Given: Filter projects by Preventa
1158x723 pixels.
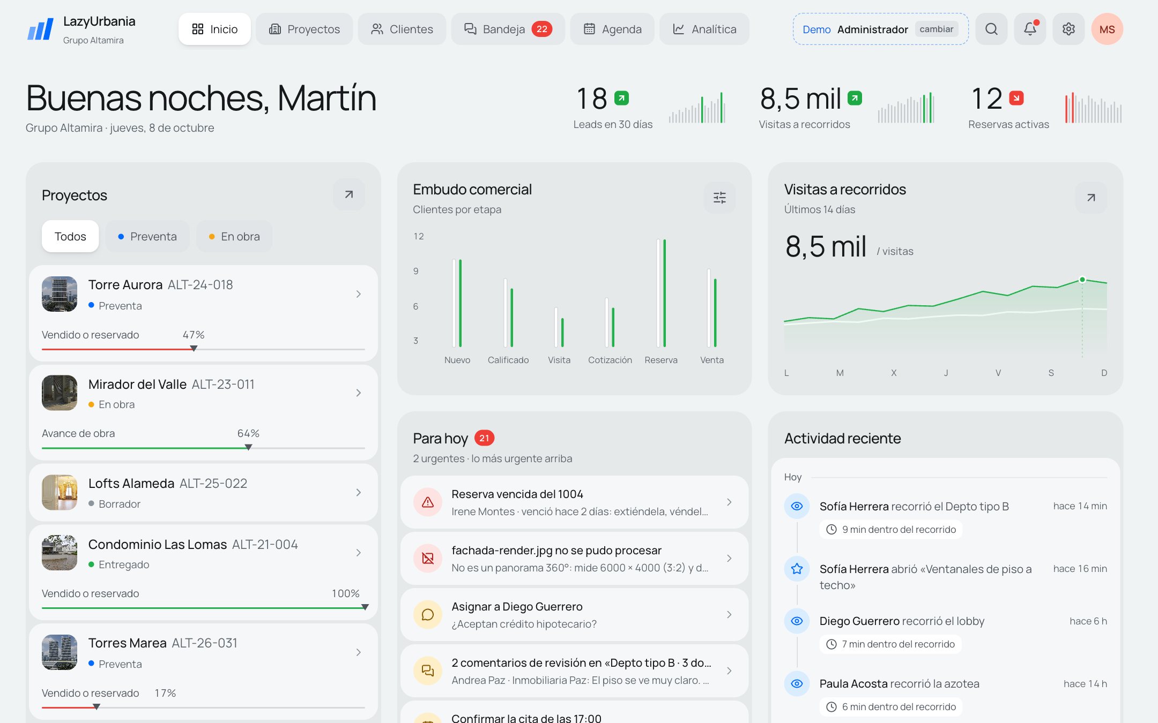Looking at the screenshot, I should 147,236.
